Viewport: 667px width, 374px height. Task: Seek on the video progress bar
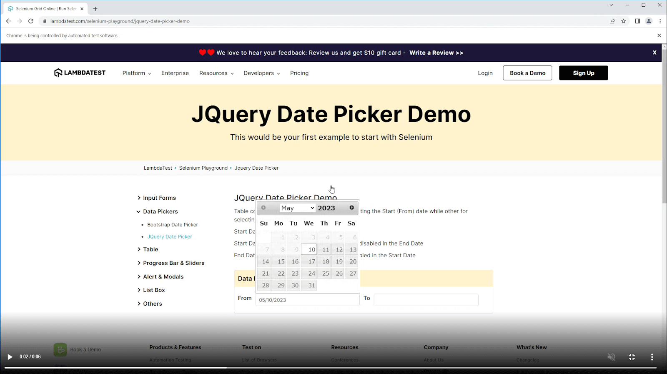(331, 368)
